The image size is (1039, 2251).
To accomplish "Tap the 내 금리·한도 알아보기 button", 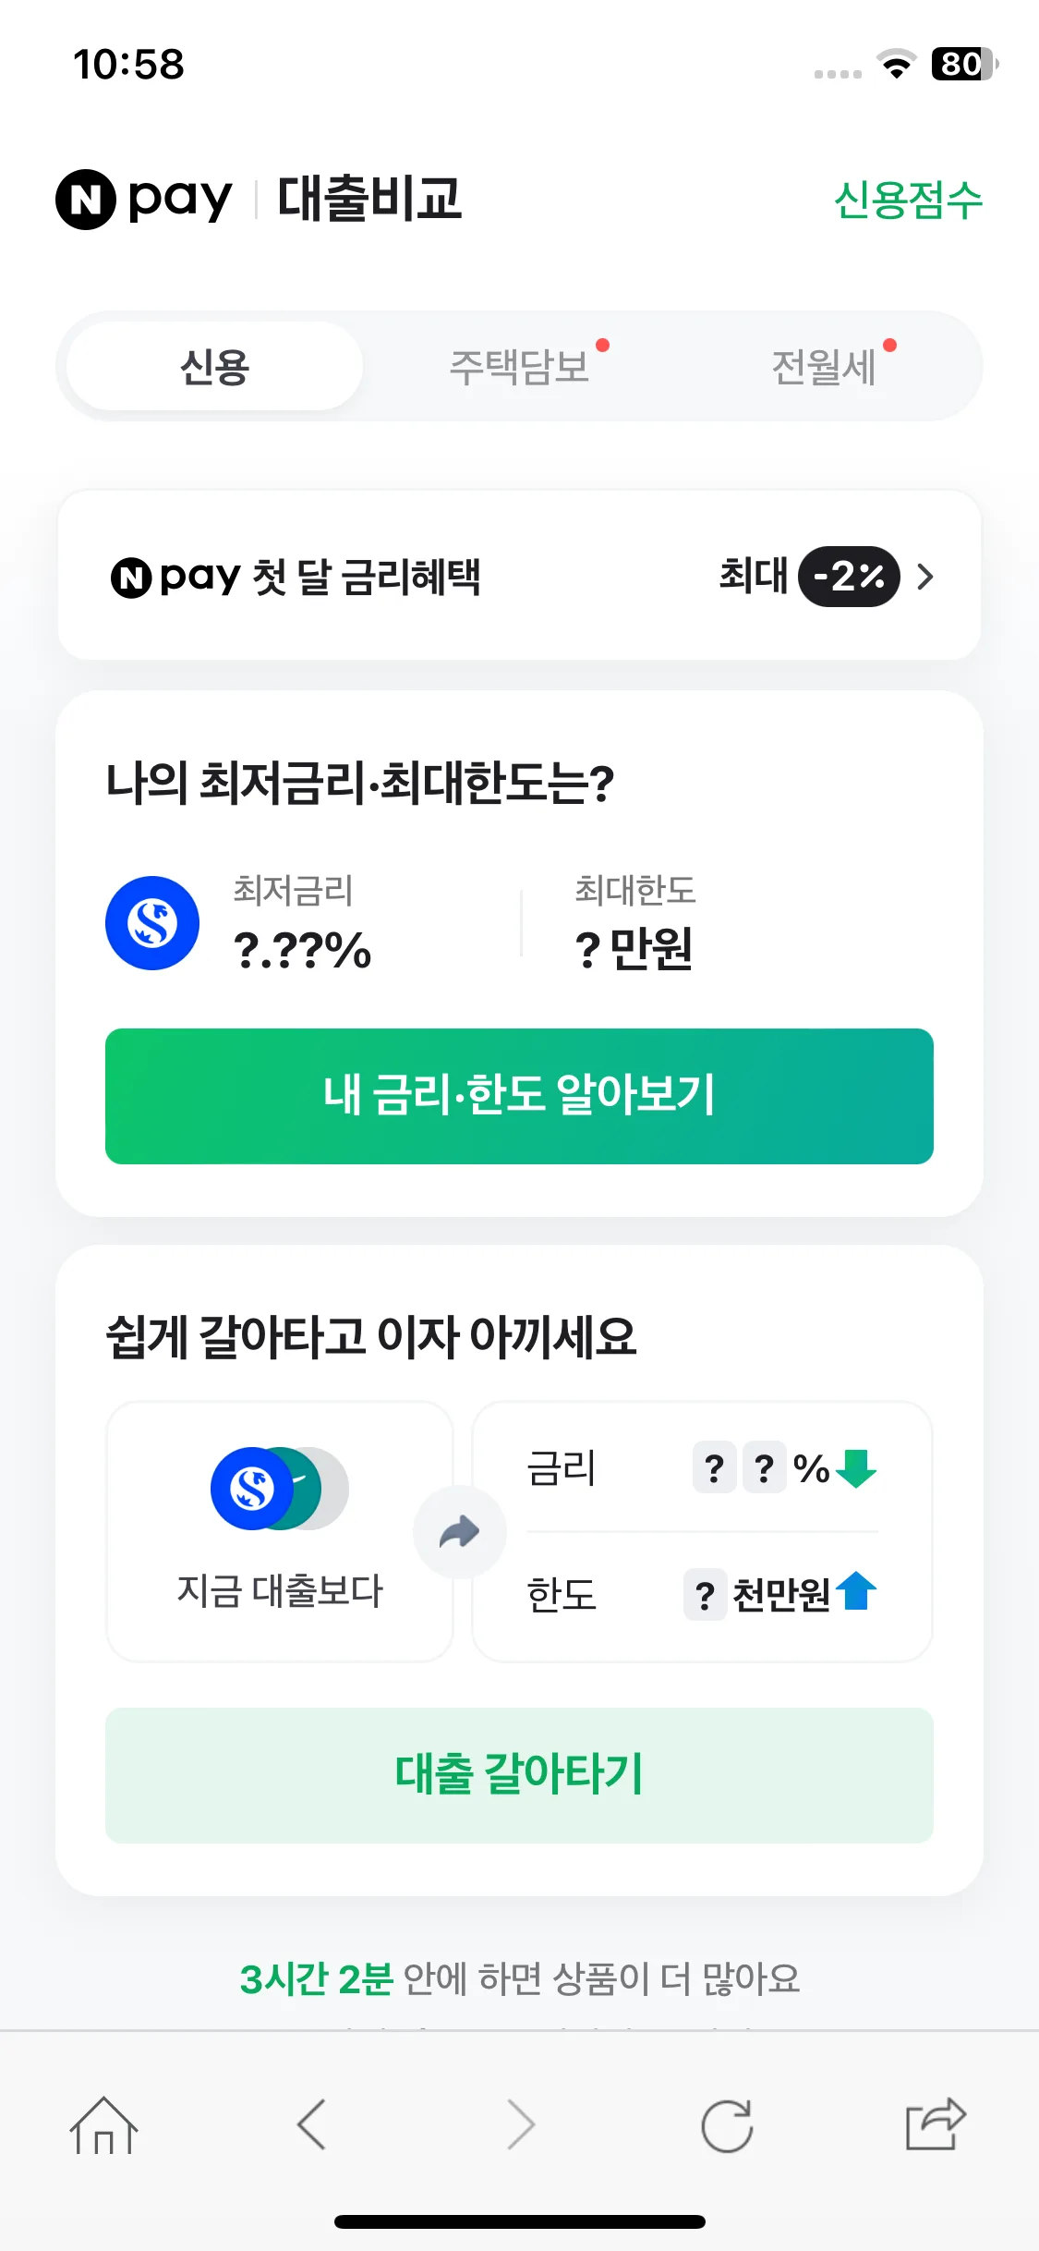I will point(519,1096).
